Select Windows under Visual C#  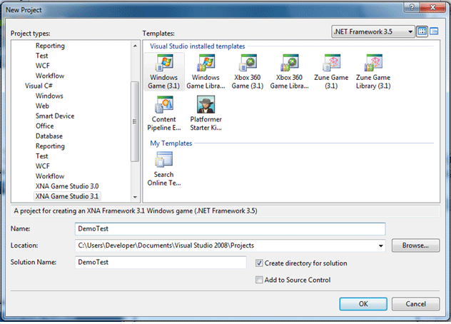(49, 96)
